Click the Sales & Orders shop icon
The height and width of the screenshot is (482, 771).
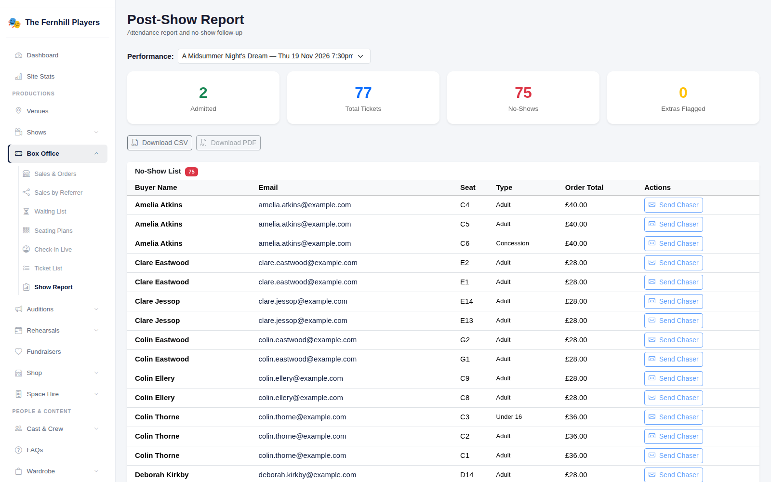pyautogui.click(x=26, y=174)
